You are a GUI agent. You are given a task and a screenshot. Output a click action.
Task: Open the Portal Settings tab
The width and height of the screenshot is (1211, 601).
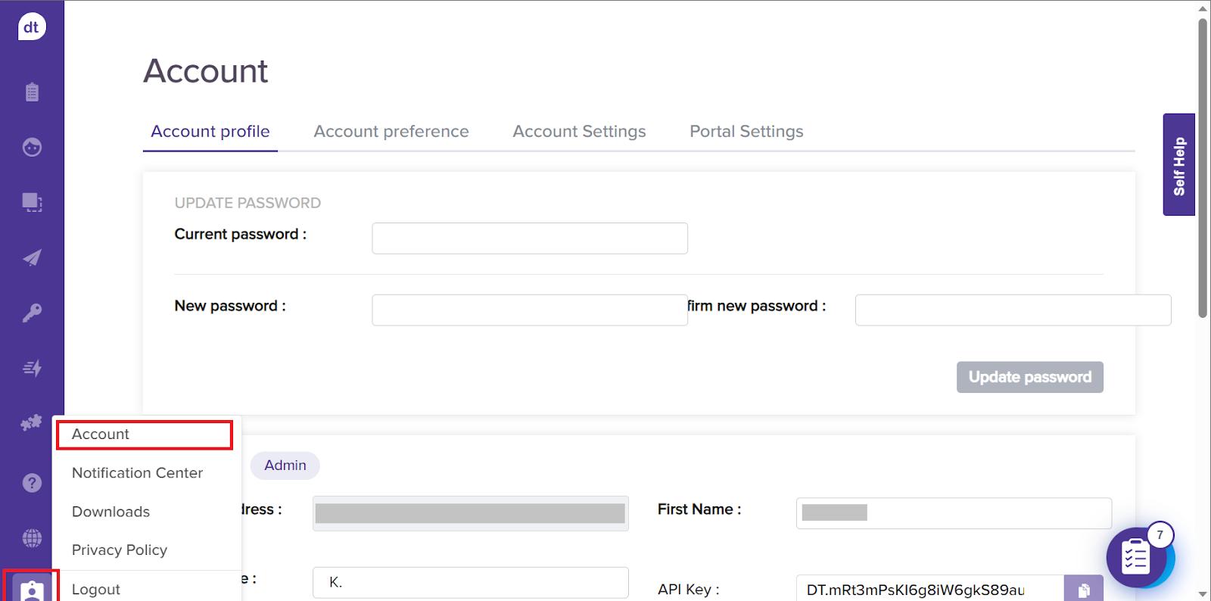(746, 132)
